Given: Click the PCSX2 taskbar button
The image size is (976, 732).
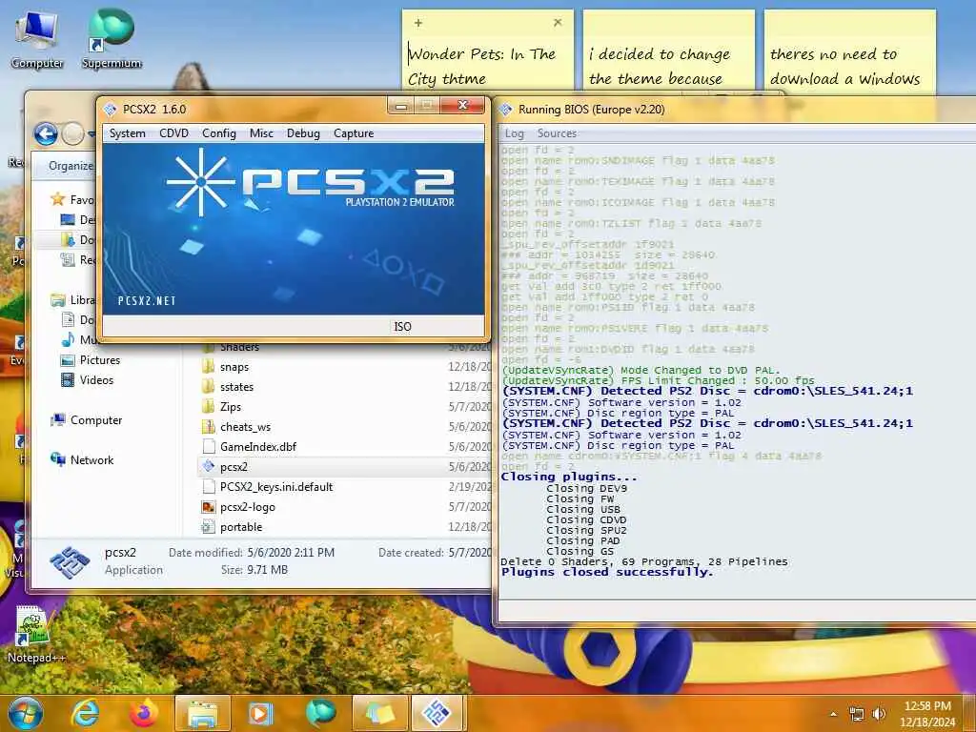Looking at the screenshot, I should click(437, 713).
